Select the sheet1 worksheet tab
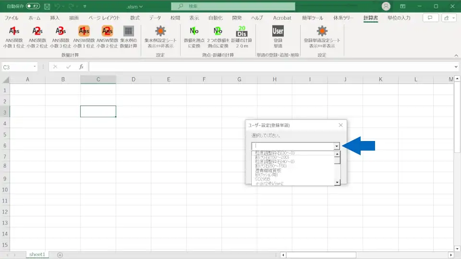The image size is (461, 259). pos(37,255)
